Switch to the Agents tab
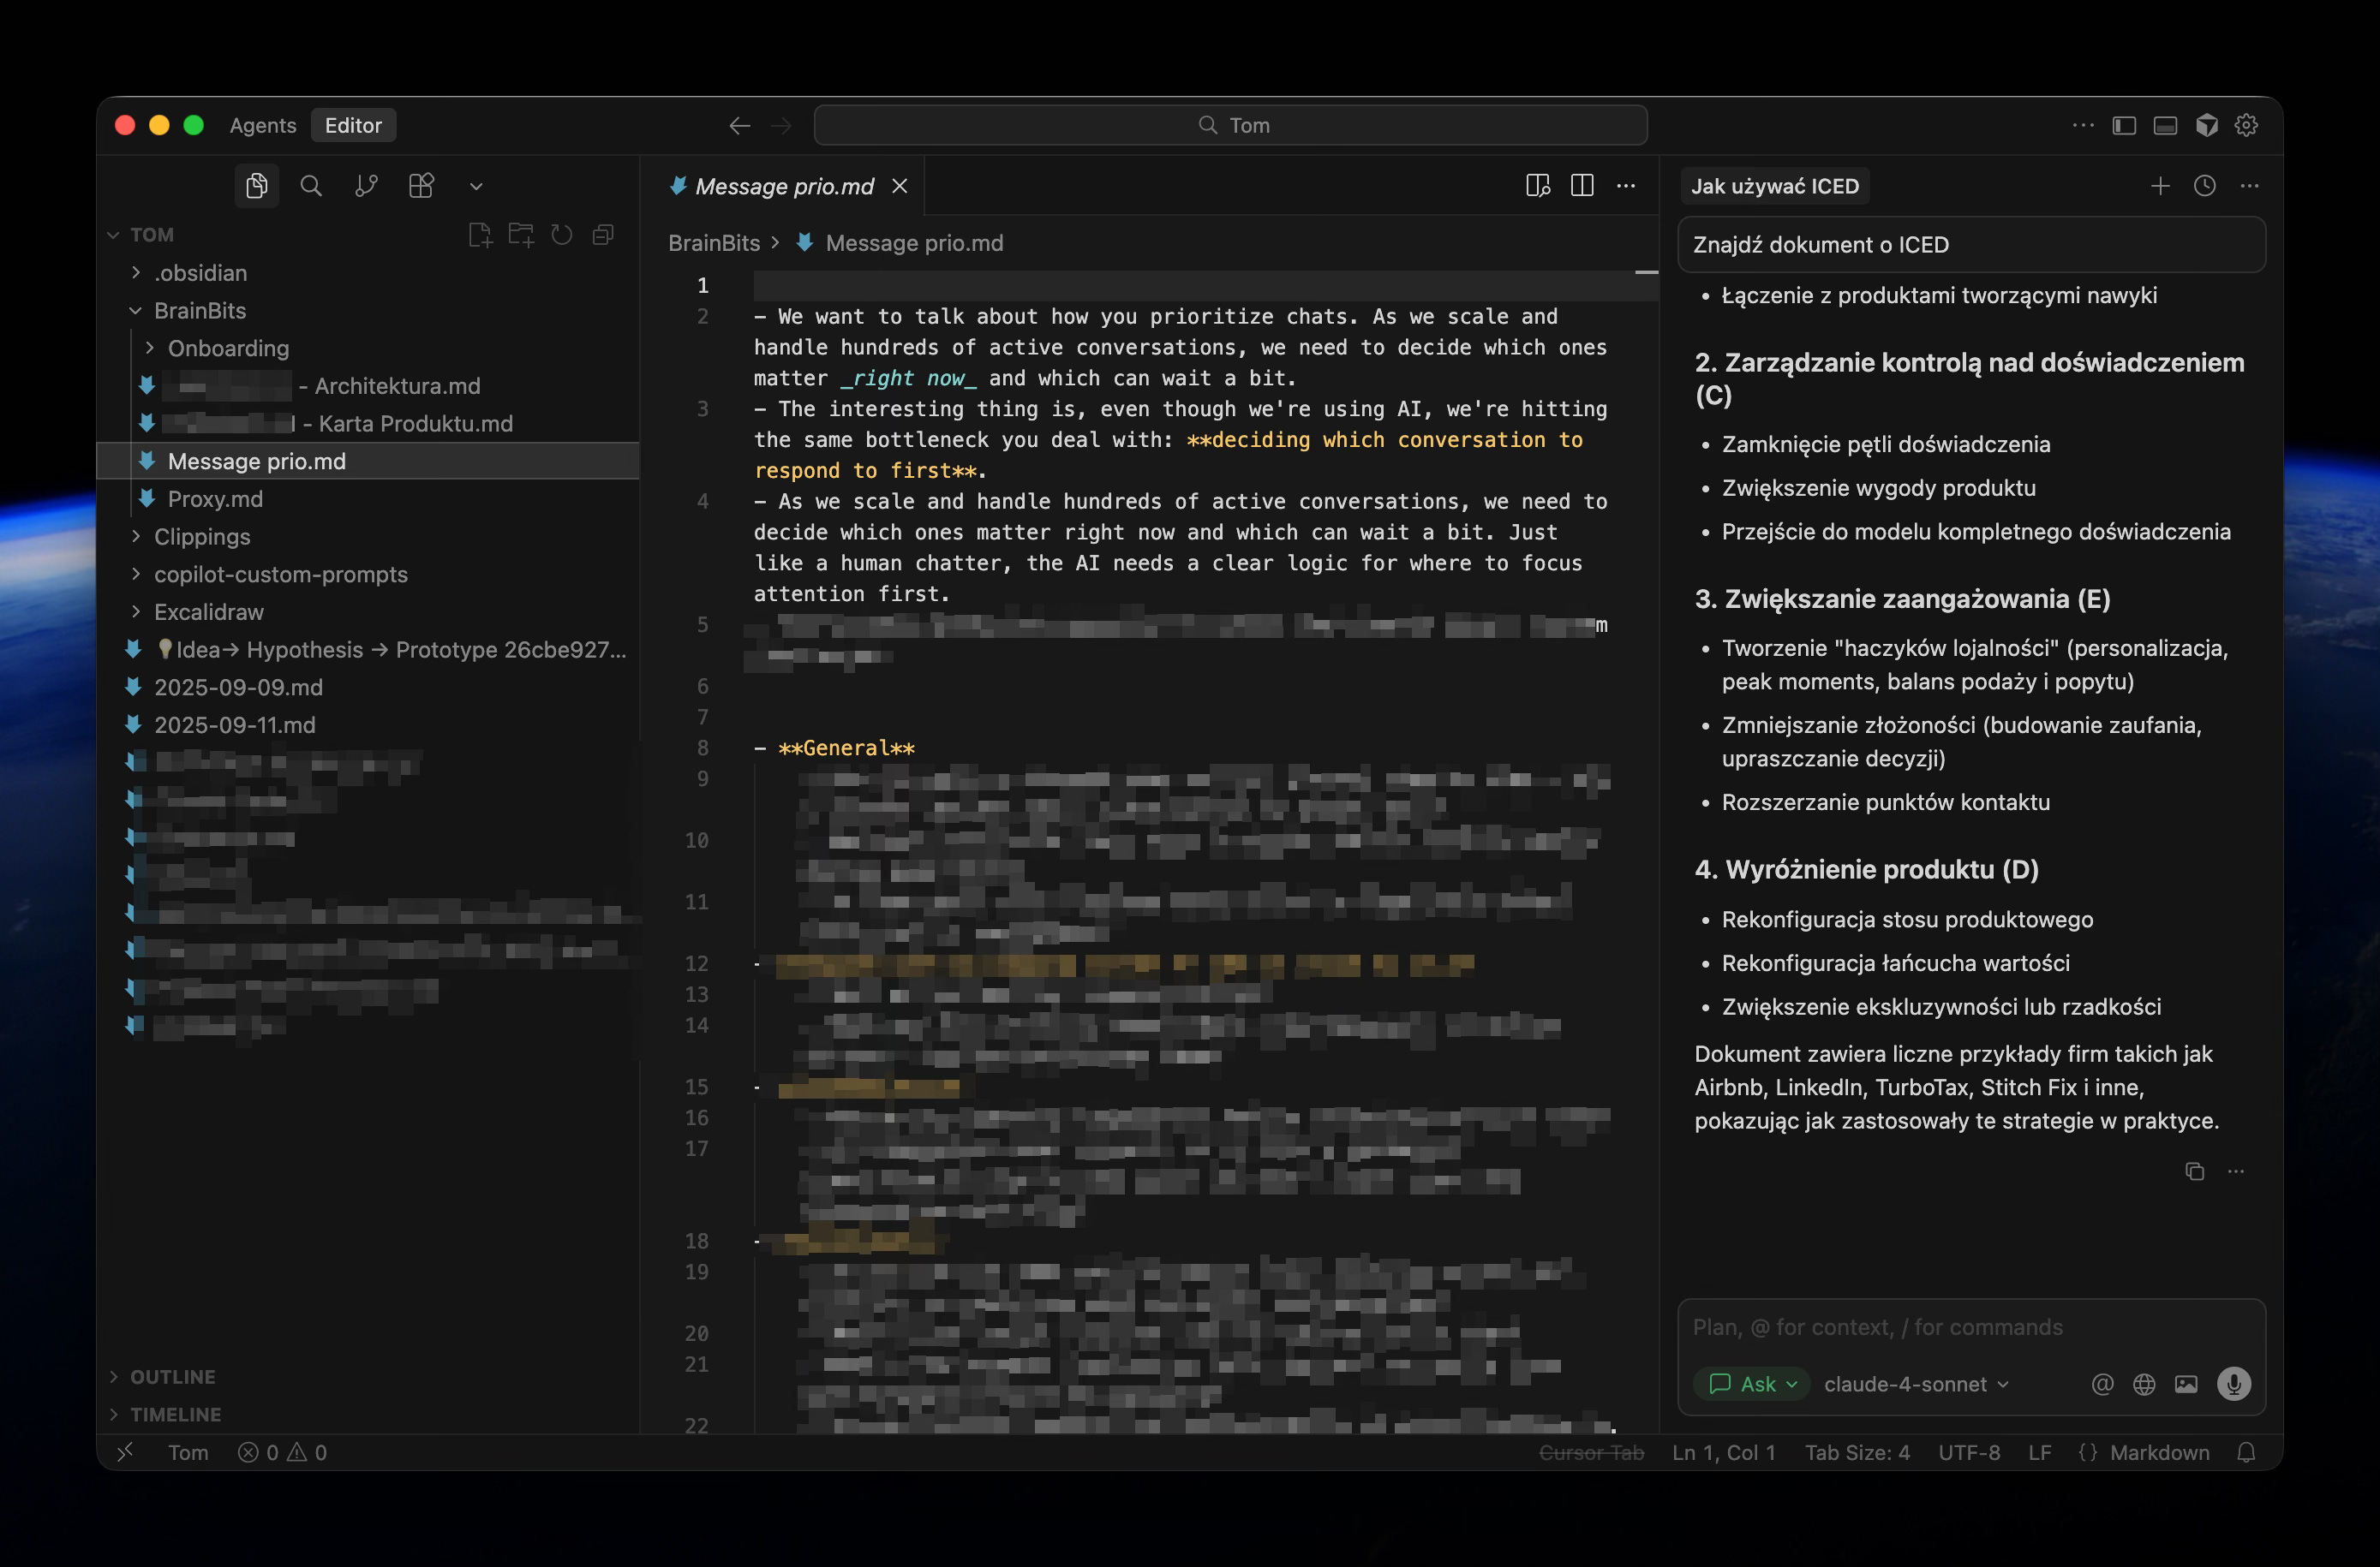Image resolution: width=2380 pixels, height=1567 pixels. (263, 125)
